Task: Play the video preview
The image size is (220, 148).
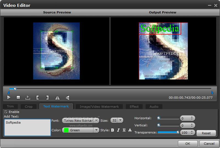Action: click(9, 97)
